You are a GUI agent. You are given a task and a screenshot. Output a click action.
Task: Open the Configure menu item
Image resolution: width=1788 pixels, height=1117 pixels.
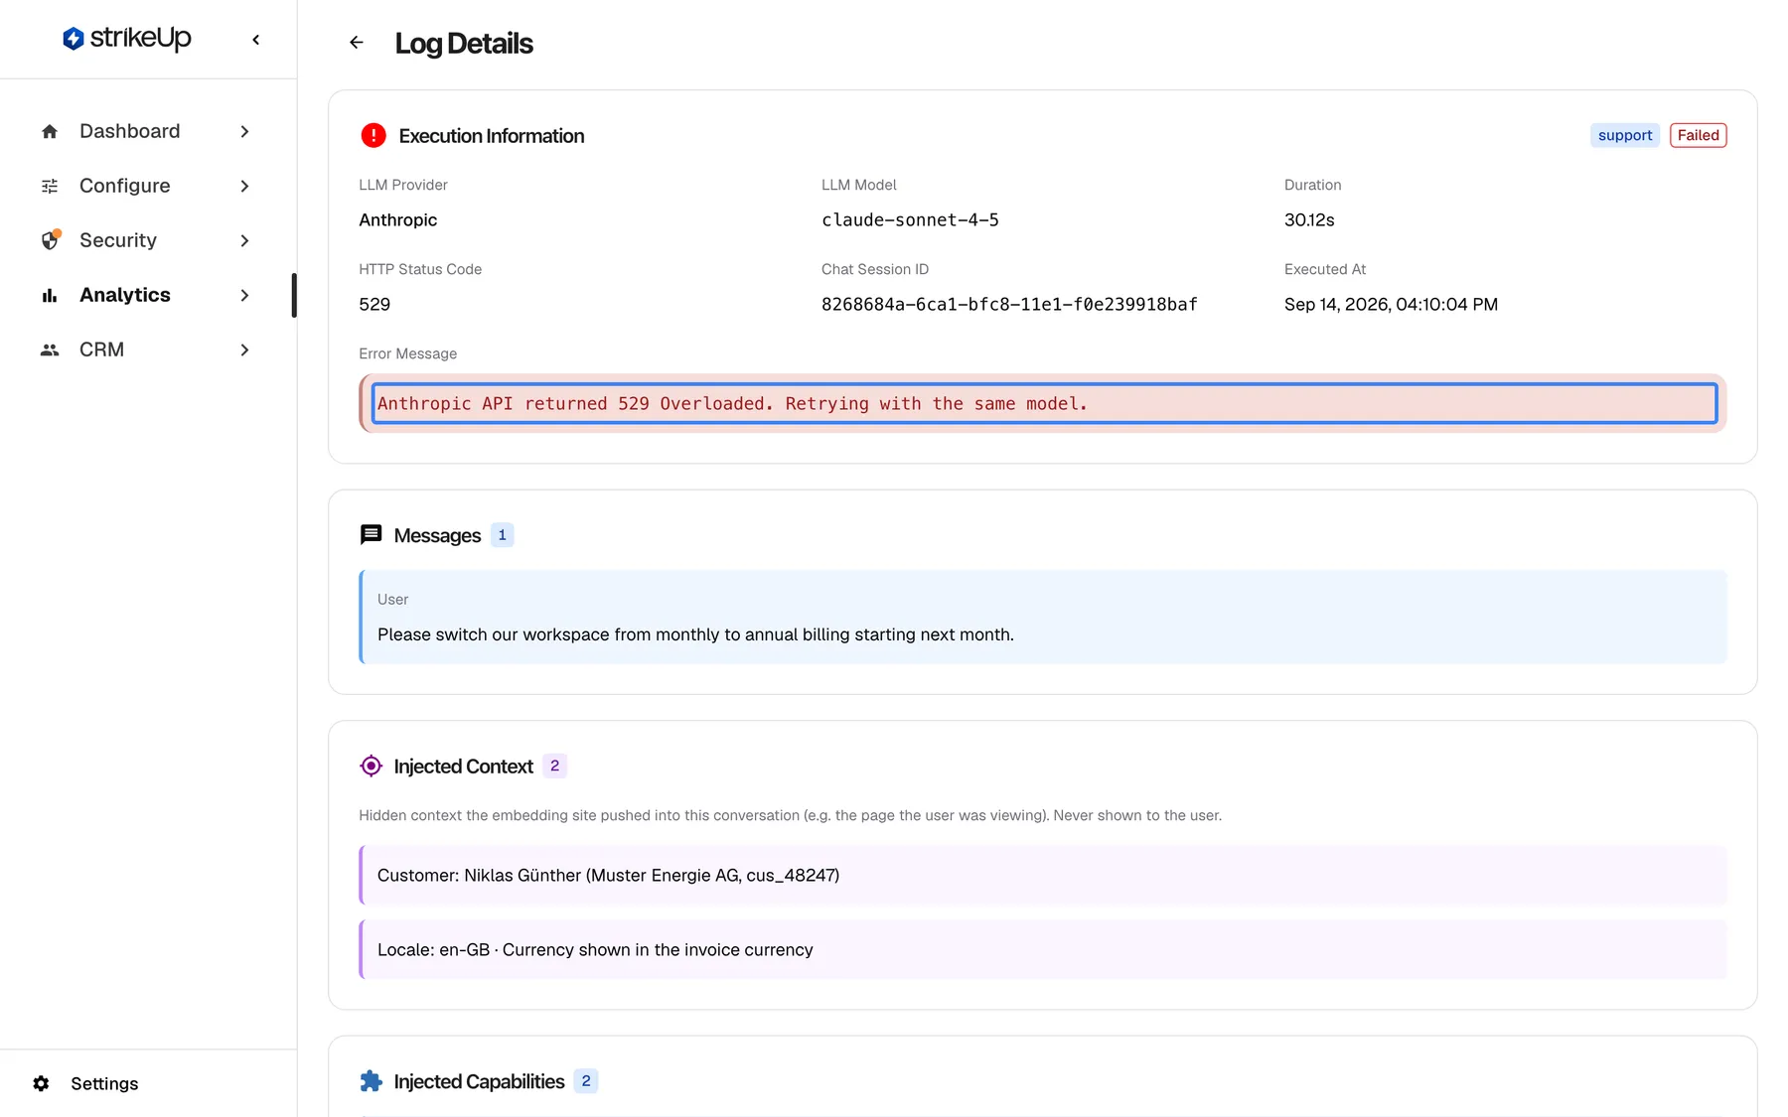click(x=147, y=186)
